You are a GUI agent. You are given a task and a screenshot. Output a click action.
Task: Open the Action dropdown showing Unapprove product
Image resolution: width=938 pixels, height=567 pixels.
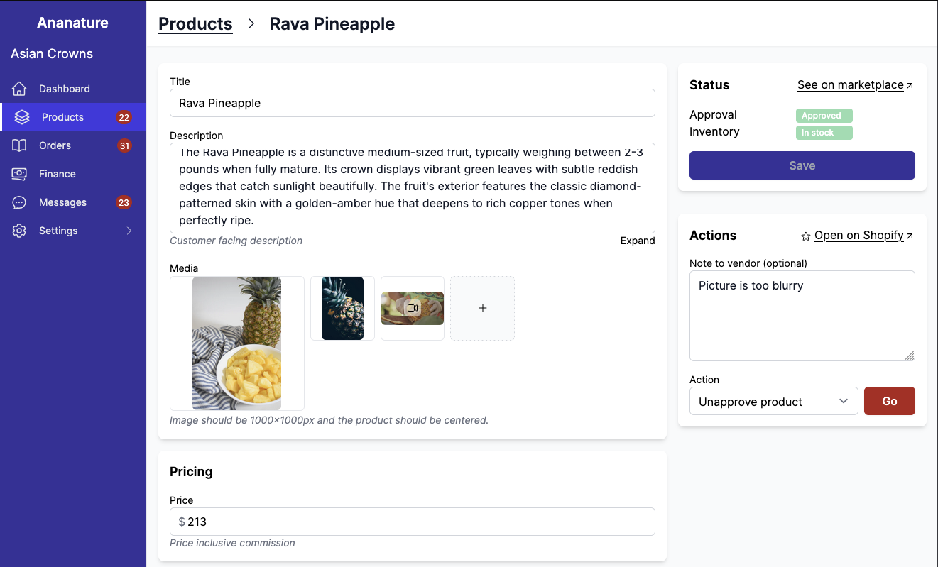point(773,402)
